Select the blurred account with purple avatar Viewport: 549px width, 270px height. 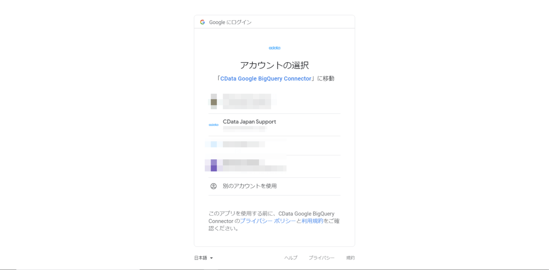pyautogui.click(x=274, y=166)
